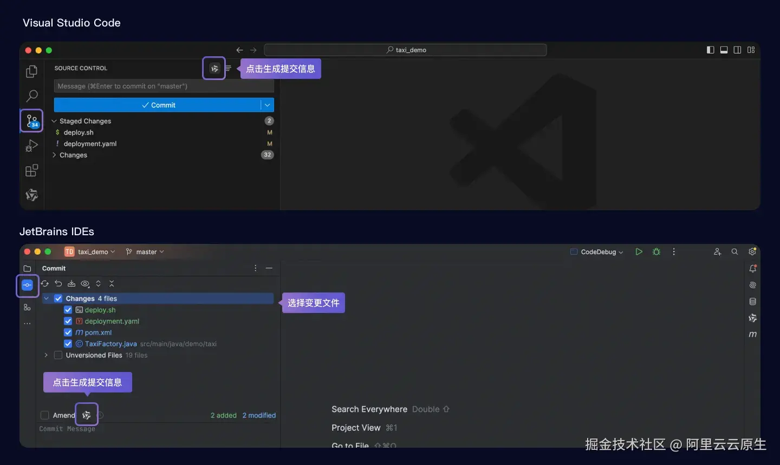
Task: Go forward with VS Code title bar arrow
Action: click(x=253, y=50)
